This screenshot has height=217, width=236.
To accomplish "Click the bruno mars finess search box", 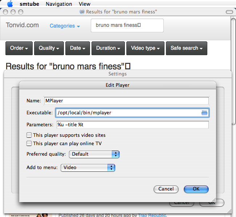I will (x=127, y=25).
